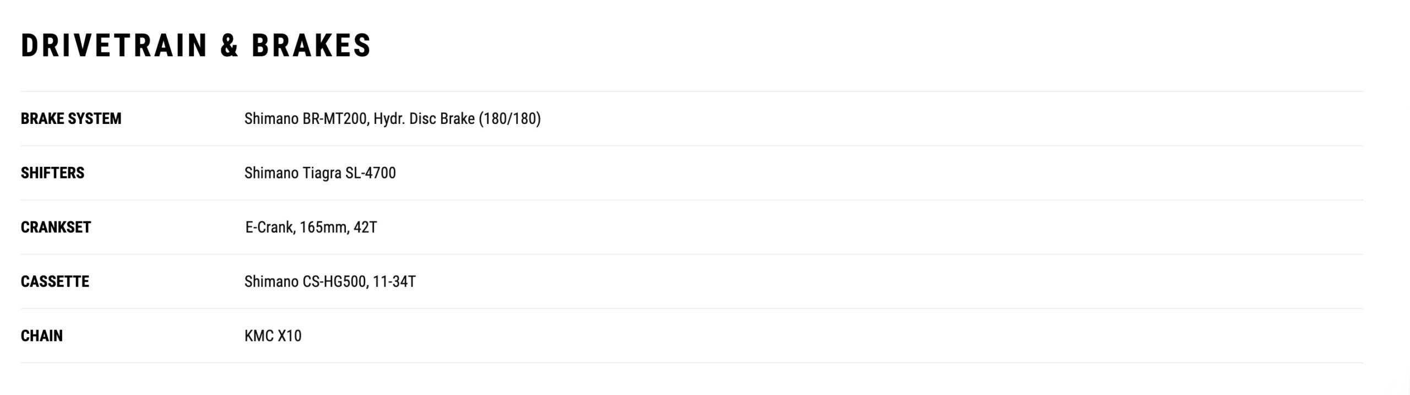This screenshot has height=395, width=1410.
Task: Click the word 'BRAKES' in the heading
Action: click(x=311, y=45)
